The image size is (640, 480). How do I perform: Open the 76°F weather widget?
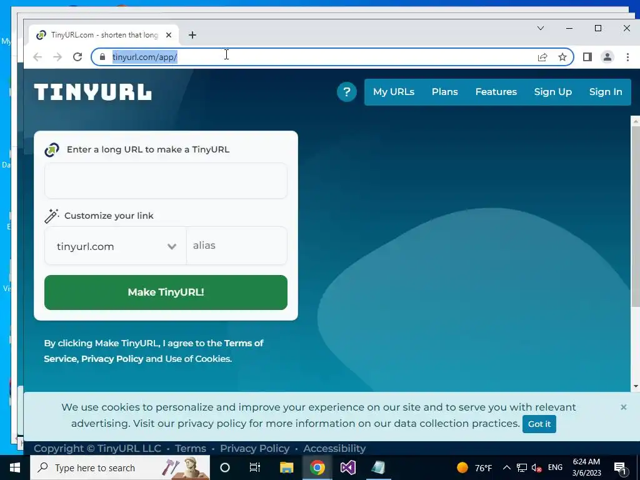coord(475,467)
